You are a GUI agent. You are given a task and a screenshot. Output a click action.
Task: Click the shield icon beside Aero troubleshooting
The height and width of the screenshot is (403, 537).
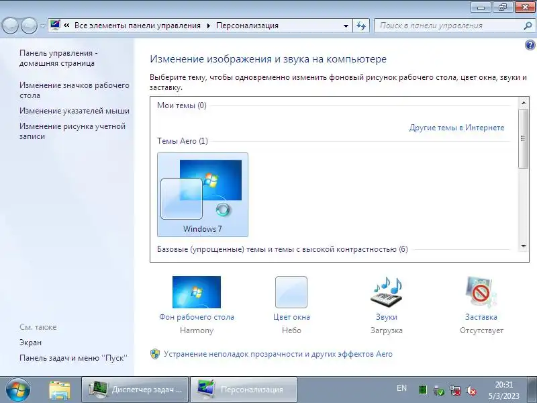(155, 354)
